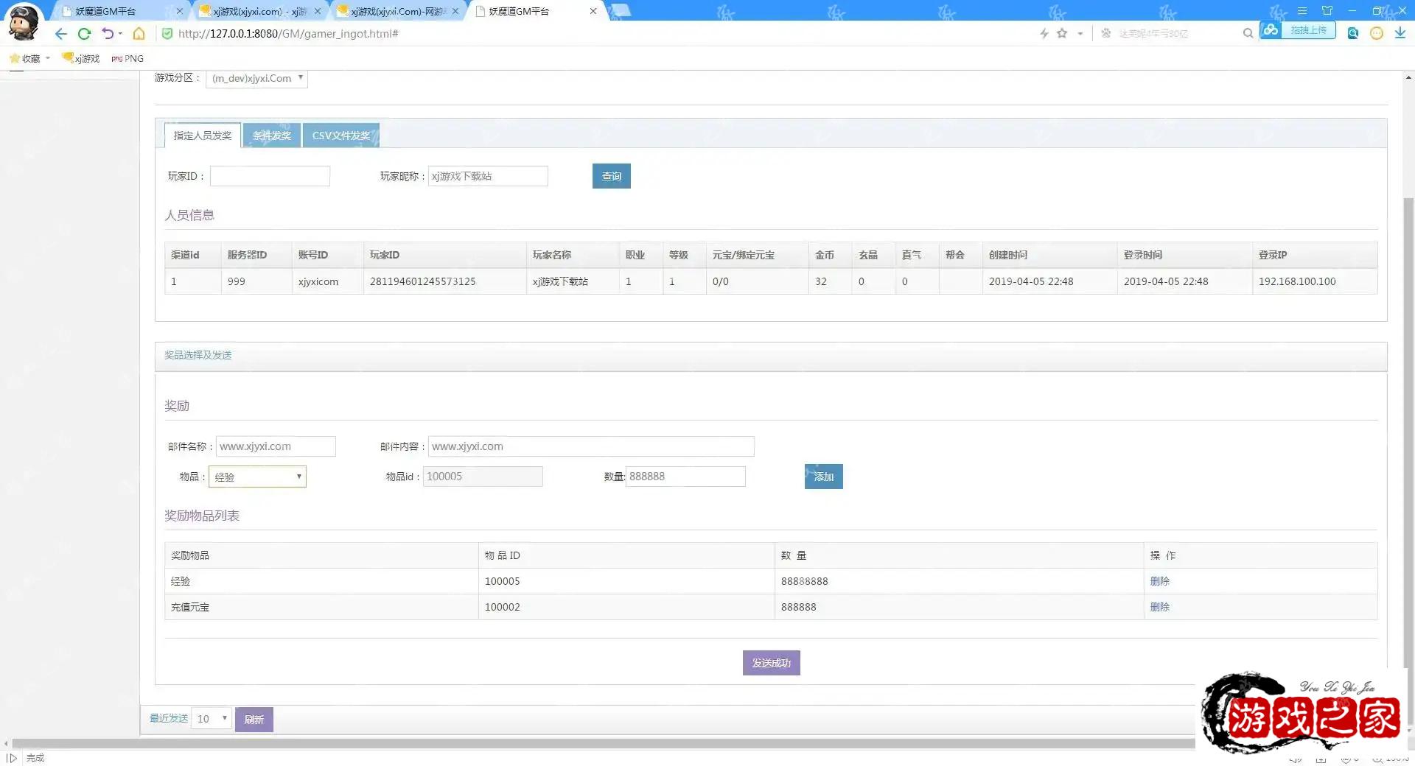The height and width of the screenshot is (766, 1415).
Task: Delete the 充值元宝 reward row
Action: (x=1159, y=607)
